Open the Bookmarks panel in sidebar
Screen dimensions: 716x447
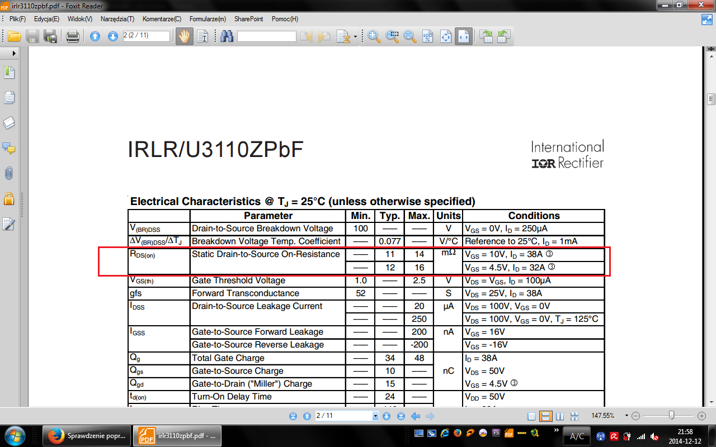coord(9,73)
